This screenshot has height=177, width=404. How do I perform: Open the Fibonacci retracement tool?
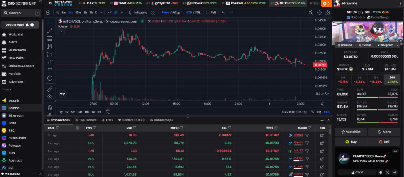pyautogui.click(x=50, y=39)
